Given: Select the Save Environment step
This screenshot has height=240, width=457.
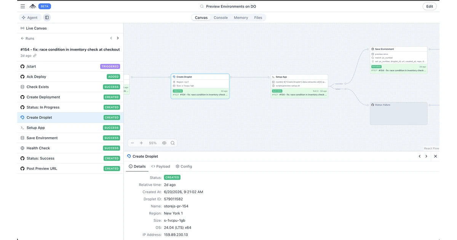Looking at the screenshot, I should (70, 138).
